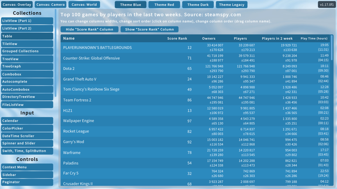Click Dota 2 score rank 65
The image size is (337, 189).
click(x=190, y=69)
